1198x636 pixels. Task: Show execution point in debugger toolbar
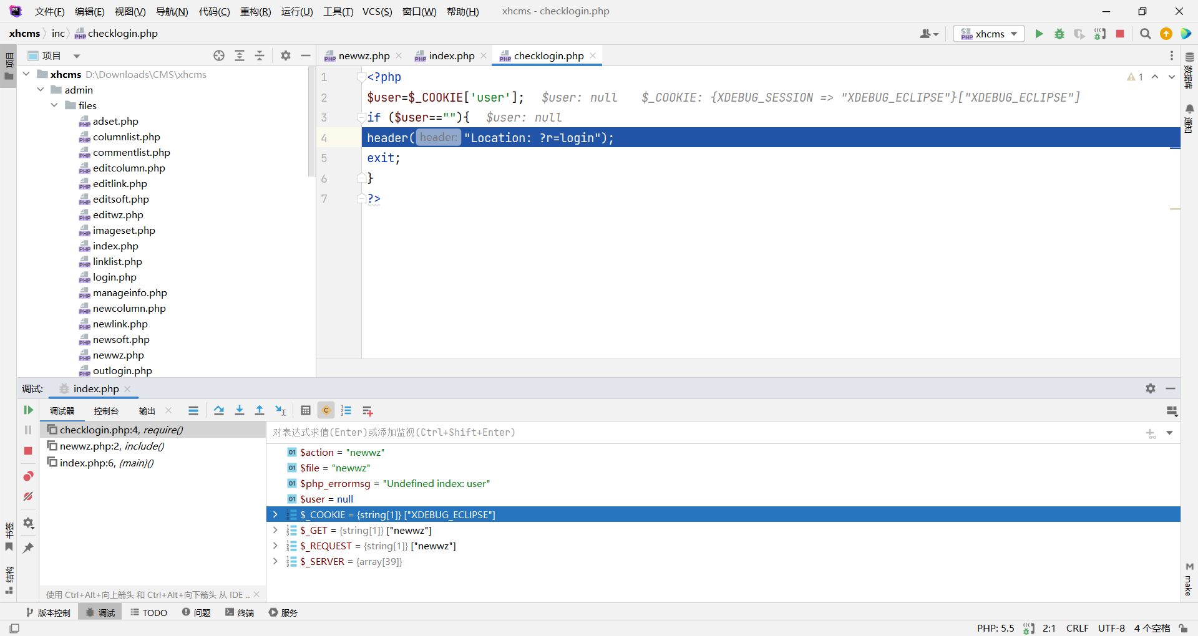pos(193,411)
